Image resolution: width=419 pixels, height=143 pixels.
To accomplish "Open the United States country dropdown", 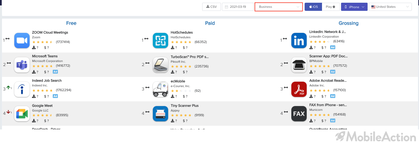I will click(x=390, y=7).
